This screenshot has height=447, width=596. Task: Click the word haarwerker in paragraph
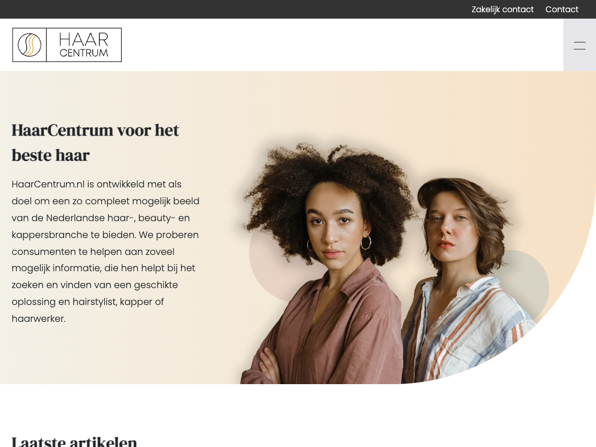pyautogui.click(x=38, y=318)
